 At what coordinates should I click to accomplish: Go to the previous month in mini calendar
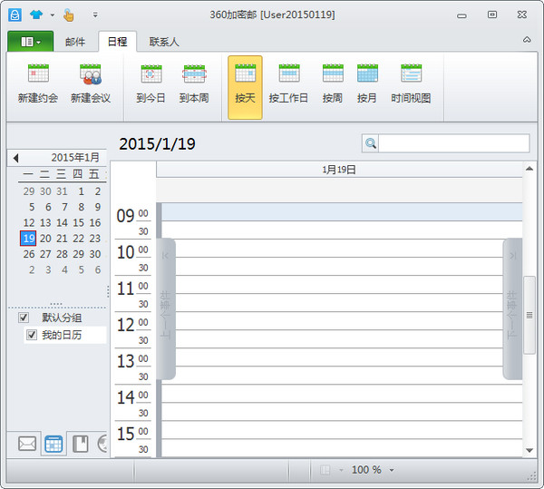coord(15,158)
